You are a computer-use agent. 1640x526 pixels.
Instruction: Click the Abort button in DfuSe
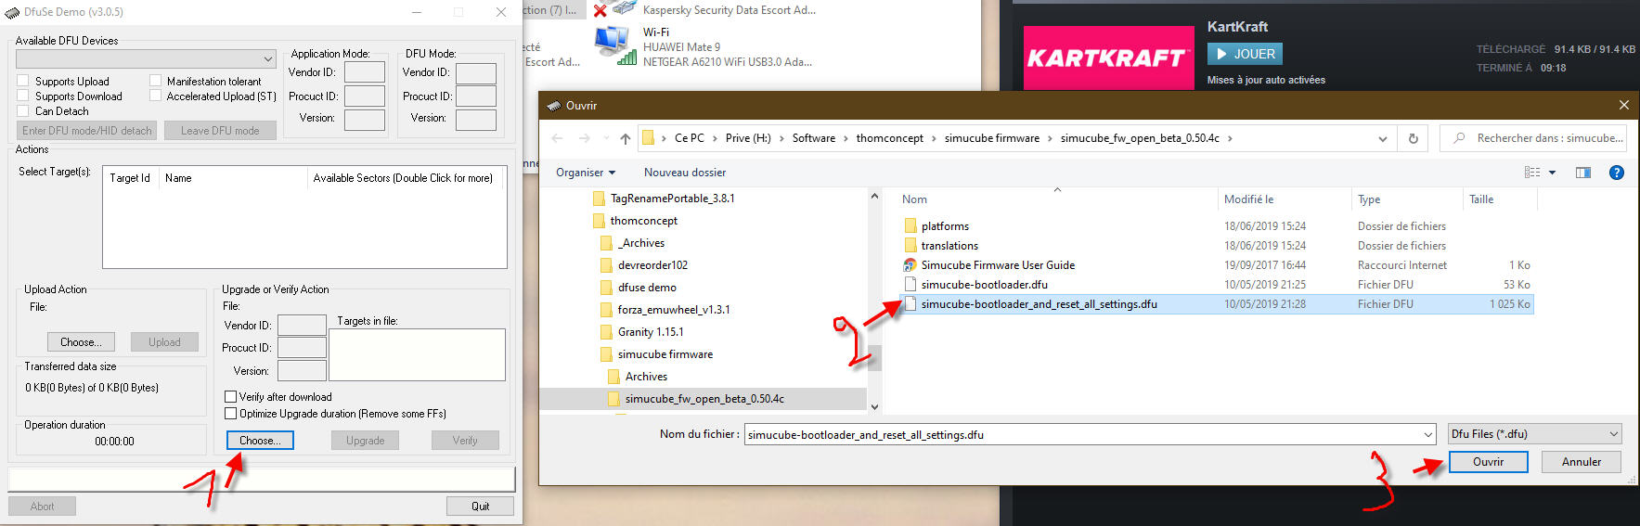[42, 507]
